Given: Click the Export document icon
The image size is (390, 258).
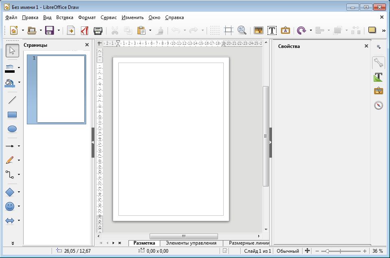Looking at the screenshot, I should coord(71,30).
